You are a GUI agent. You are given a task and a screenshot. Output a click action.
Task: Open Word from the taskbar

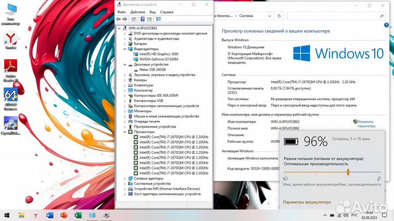click(x=50, y=216)
